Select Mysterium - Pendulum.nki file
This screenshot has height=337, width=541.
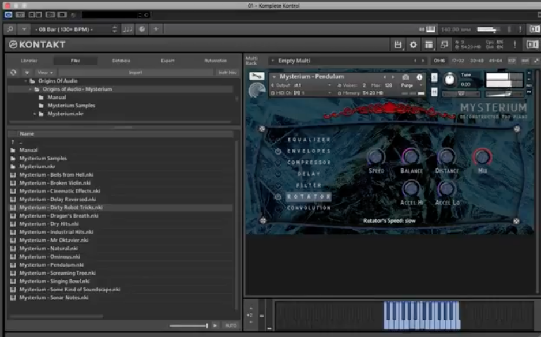tap(51, 265)
